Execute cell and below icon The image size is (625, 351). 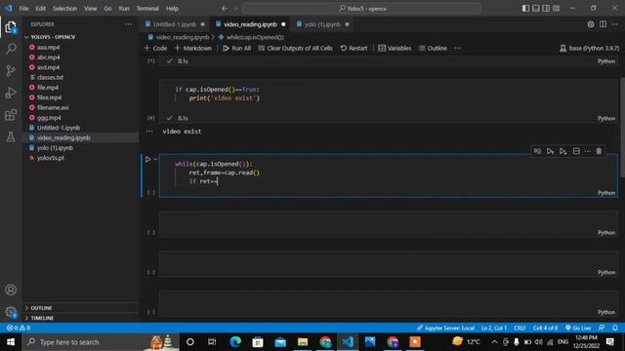click(562, 151)
